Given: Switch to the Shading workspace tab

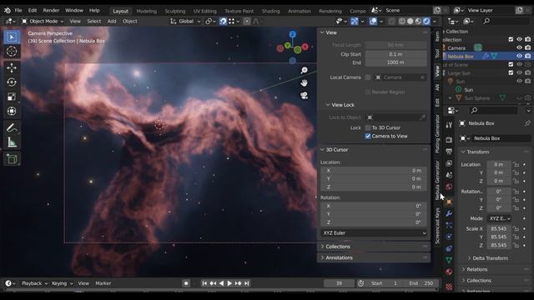Looking at the screenshot, I should tap(270, 11).
